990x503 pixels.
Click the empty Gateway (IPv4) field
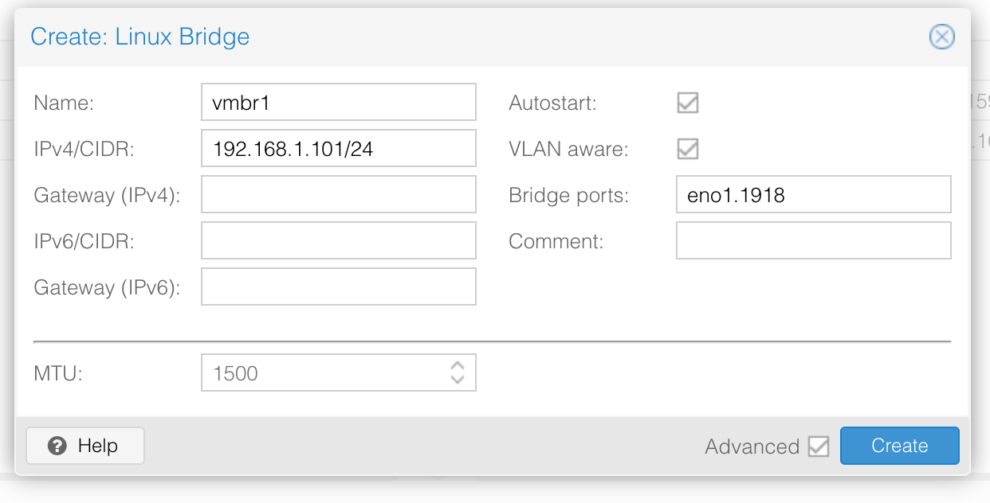click(x=338, y=195)
